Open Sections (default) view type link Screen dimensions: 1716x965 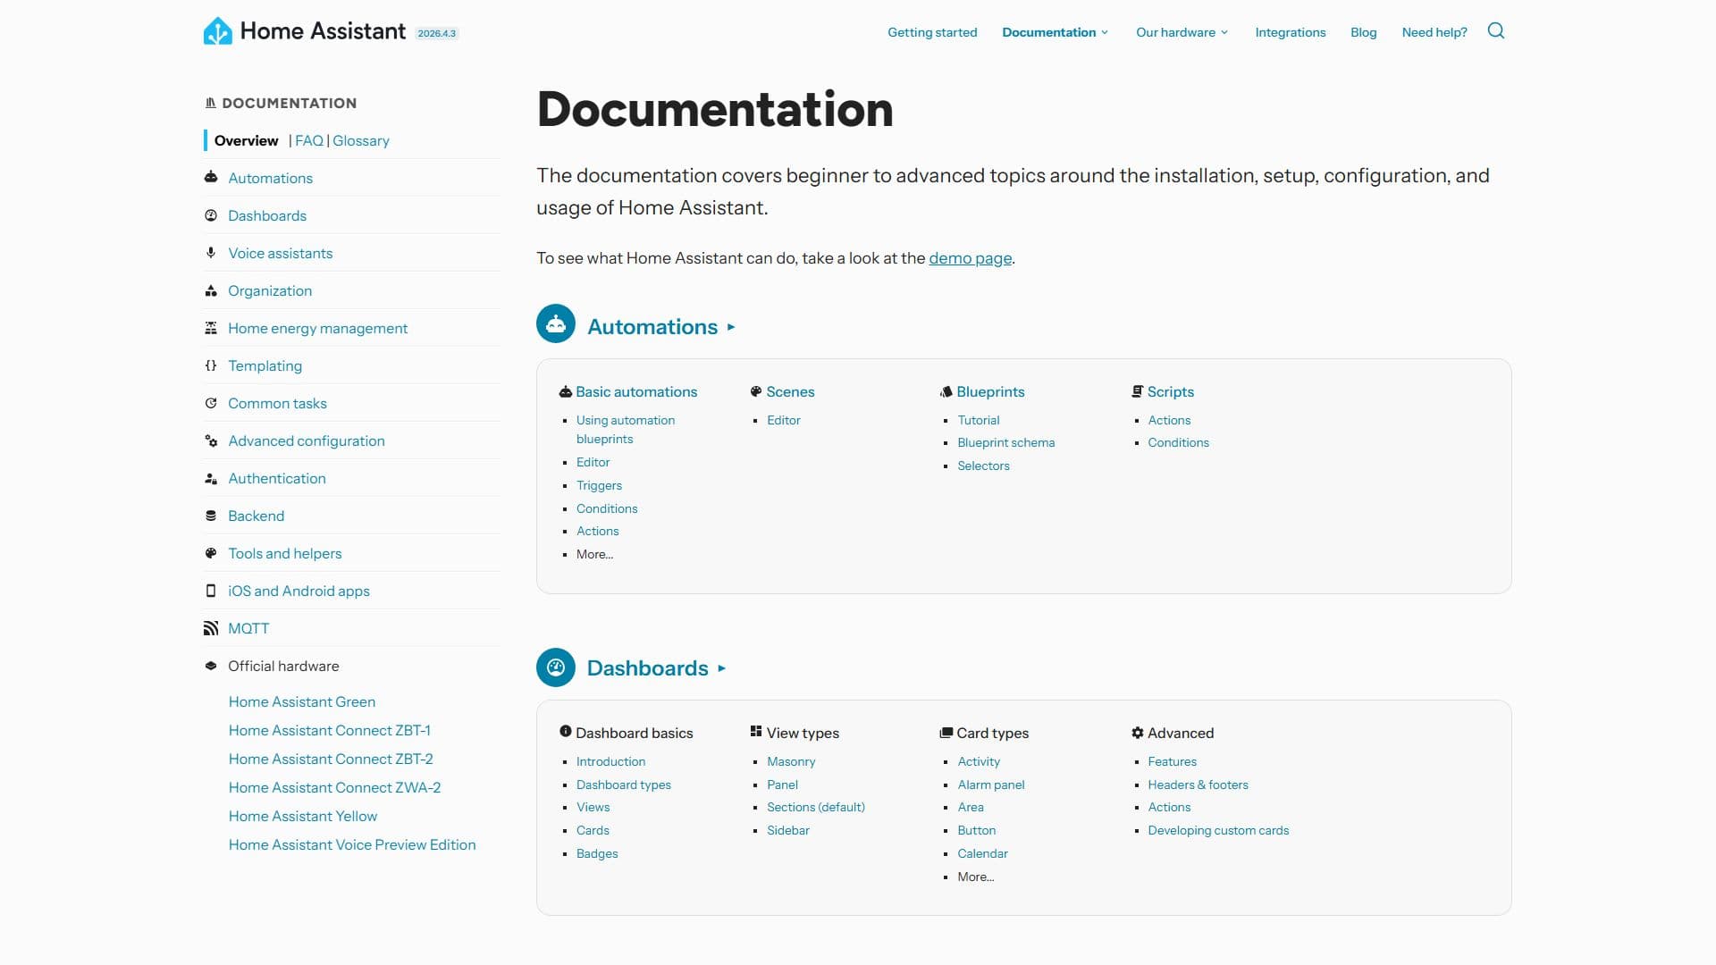click(x=816, y=807)
